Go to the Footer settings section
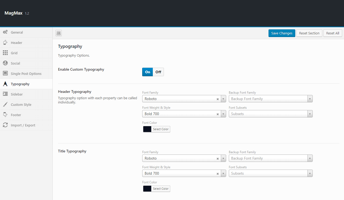The image size is (344, 200). (x=16, y=115)
